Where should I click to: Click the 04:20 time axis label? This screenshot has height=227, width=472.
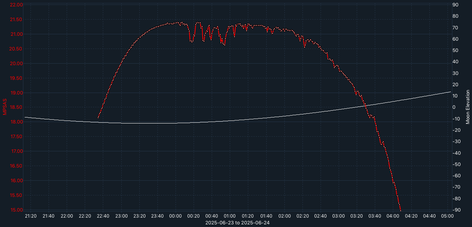coord(411,216)
